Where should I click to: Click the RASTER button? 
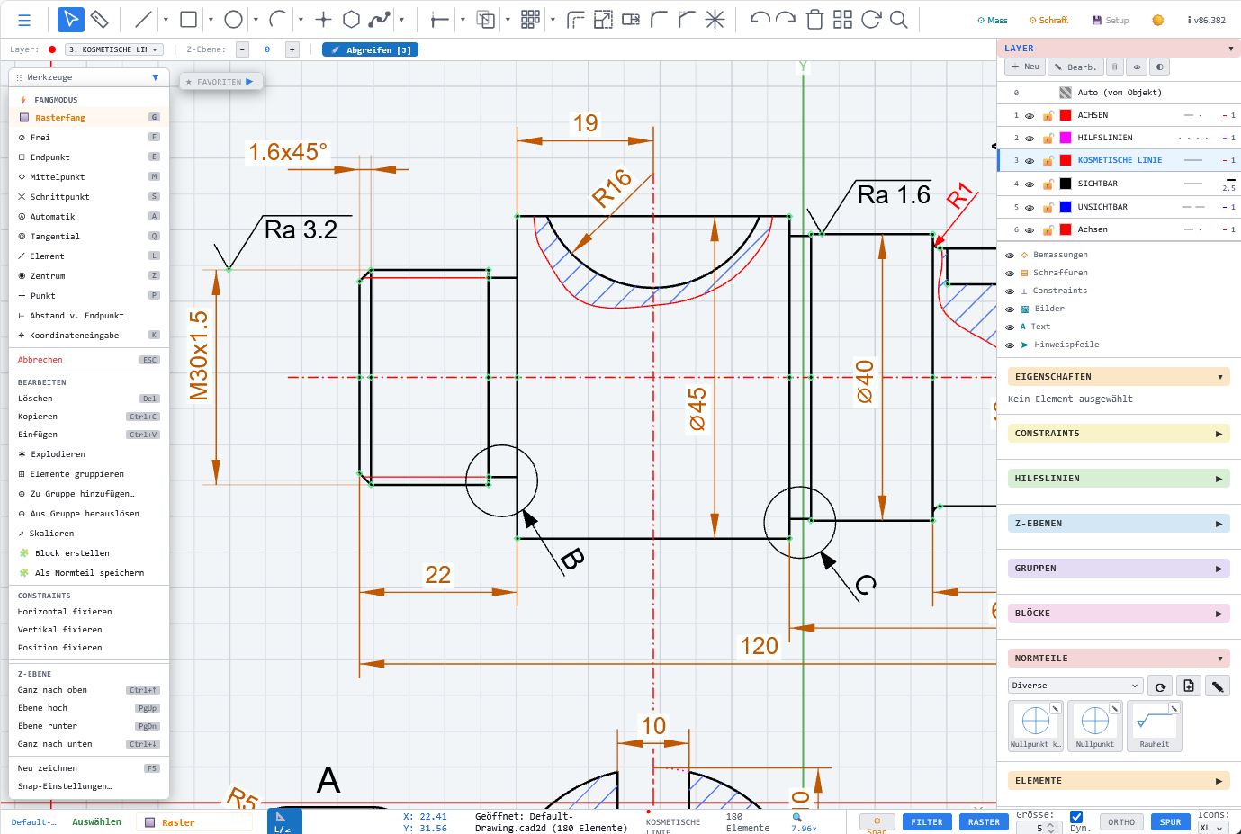984,821
